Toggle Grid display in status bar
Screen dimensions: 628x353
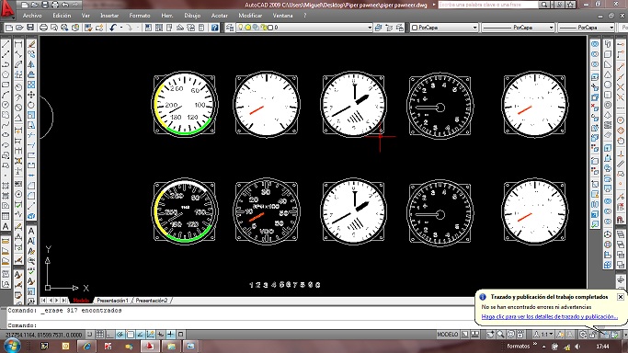click(x=100, y=335)
